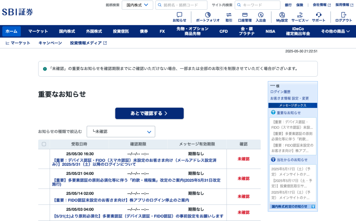Open the マーケット main navigation tab
Image resolution: width=356 pixels, height=221 pixels.
[38, 31]
